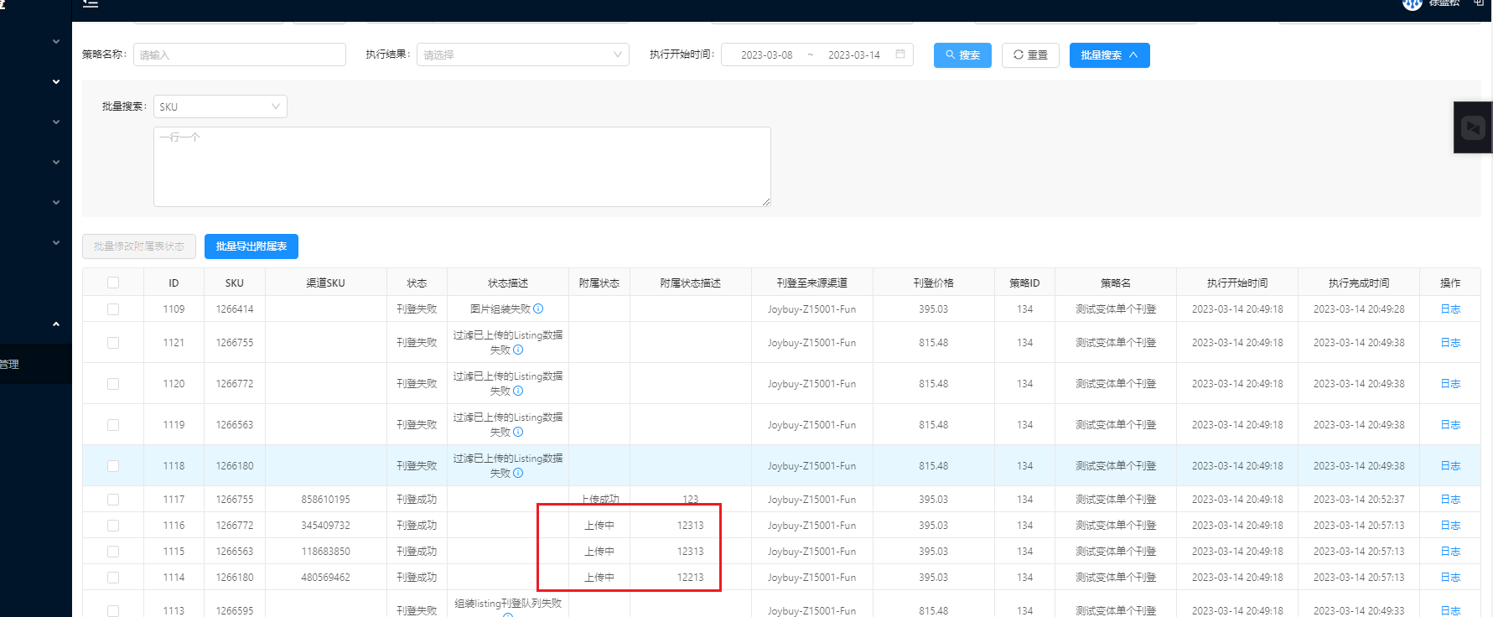Click the status info icon in row 1118
The height and width of the screenshot is (617, 1493).
518,473
